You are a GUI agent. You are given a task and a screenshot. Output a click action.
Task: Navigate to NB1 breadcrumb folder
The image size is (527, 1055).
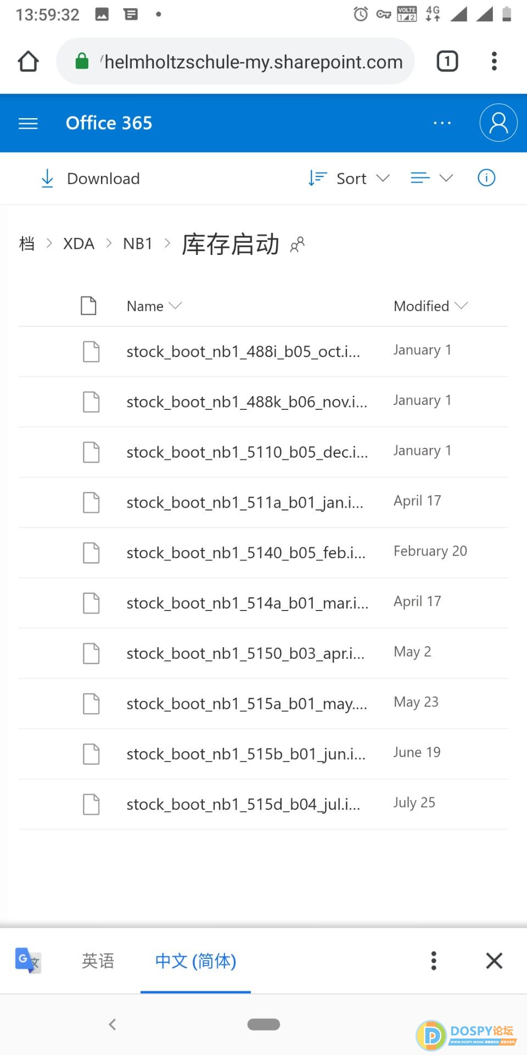[137, 243]
